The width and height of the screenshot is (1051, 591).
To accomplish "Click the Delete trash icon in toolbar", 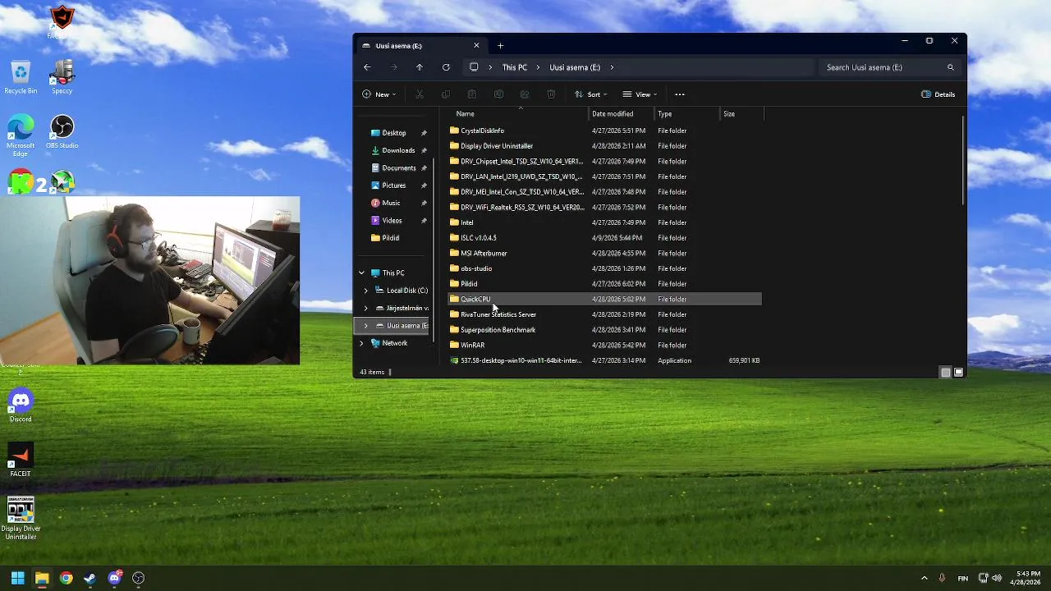I will tap(551, 94).
